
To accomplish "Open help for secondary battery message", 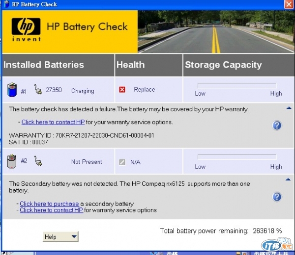I will point(277,197).
